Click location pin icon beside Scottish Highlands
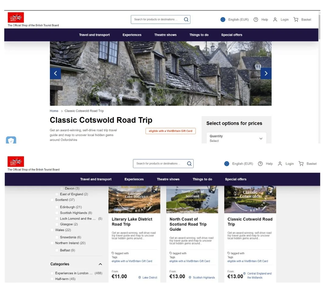336x299 pixels. (190, 277)
